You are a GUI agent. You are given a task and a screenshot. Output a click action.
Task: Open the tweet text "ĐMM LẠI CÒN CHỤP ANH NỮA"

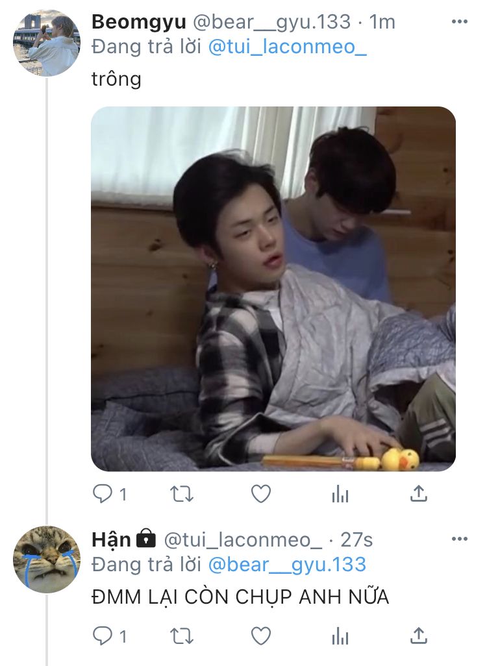coord(240,597)
